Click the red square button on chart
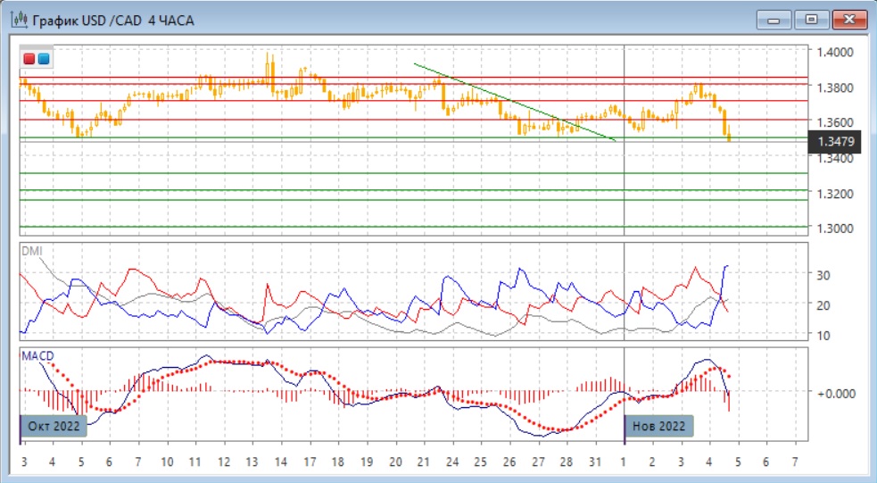 click(x=29, y=59)
